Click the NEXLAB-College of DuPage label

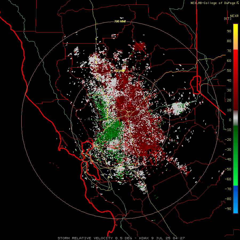(214, 3)
